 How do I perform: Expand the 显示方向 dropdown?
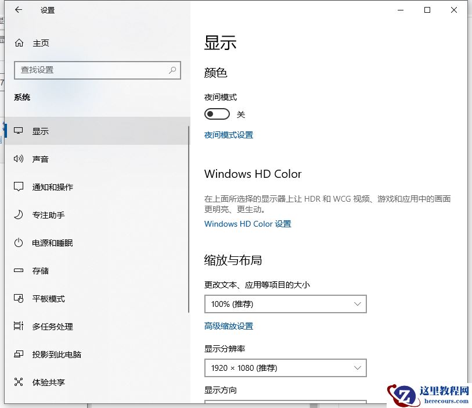(285, 403)
